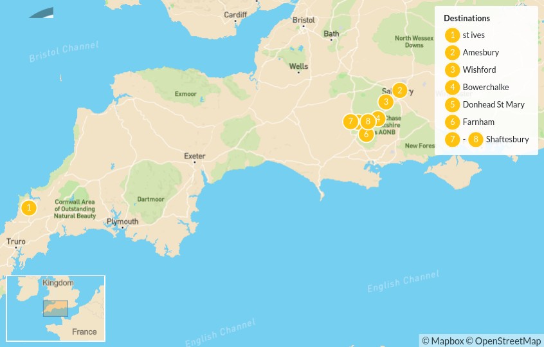Click legend marker 8 beside Shaftesbury
Image resolution: width=544 pixels, height=347 pixels.
[476, 139]
